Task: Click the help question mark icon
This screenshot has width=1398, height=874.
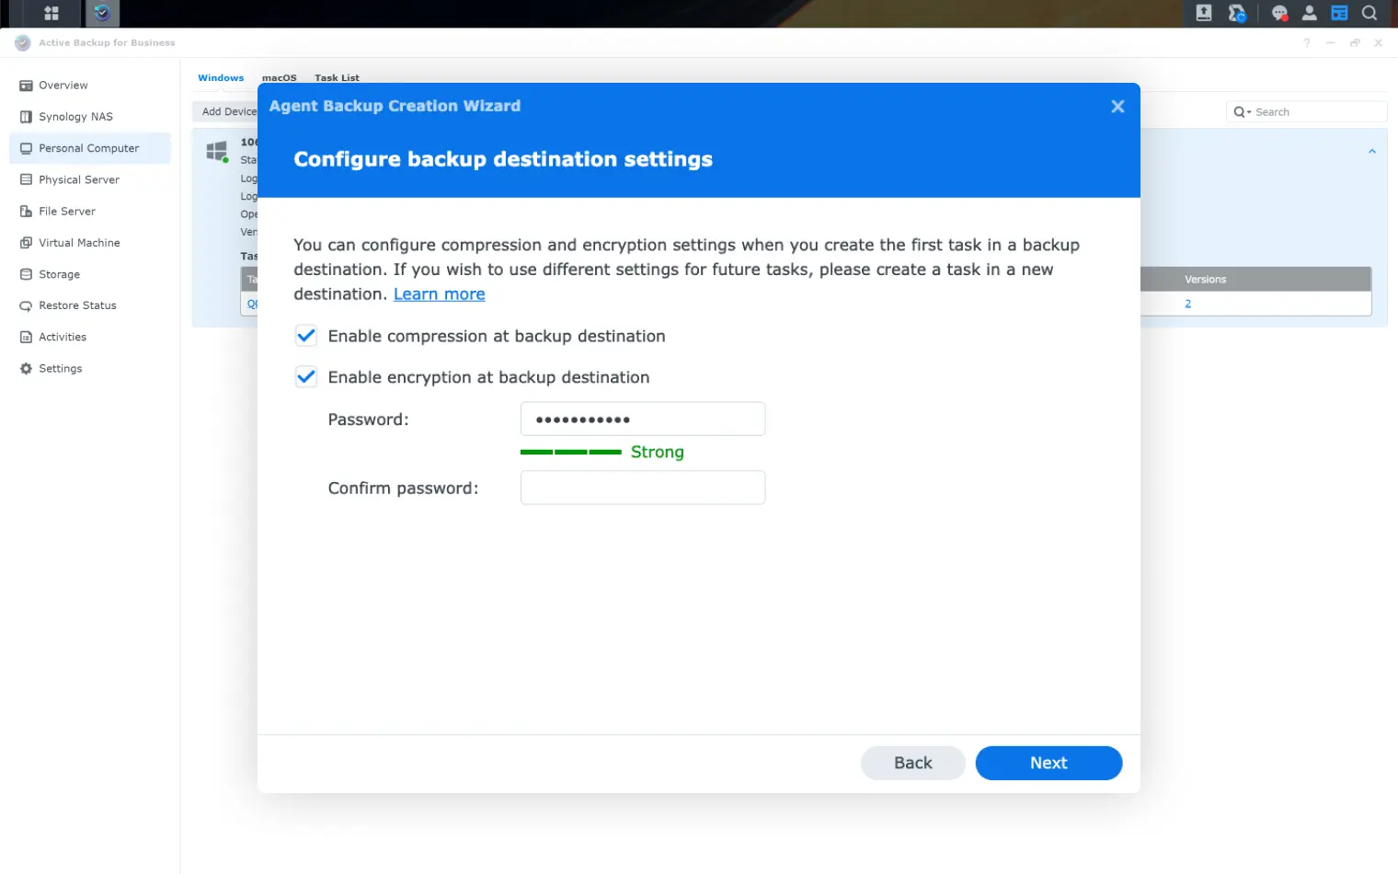Action: [x=1306, y=43]
